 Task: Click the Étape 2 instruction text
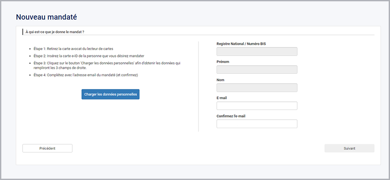tap(89, 56)
